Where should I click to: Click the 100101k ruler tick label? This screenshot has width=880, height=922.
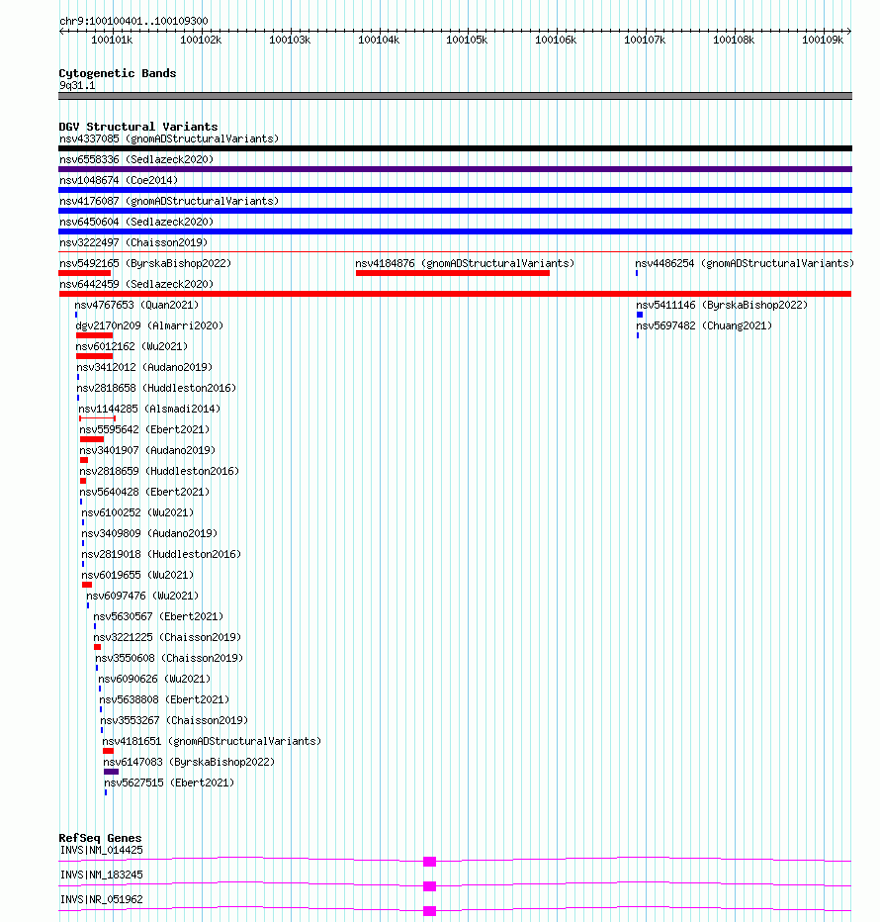[x=112, y=40]
